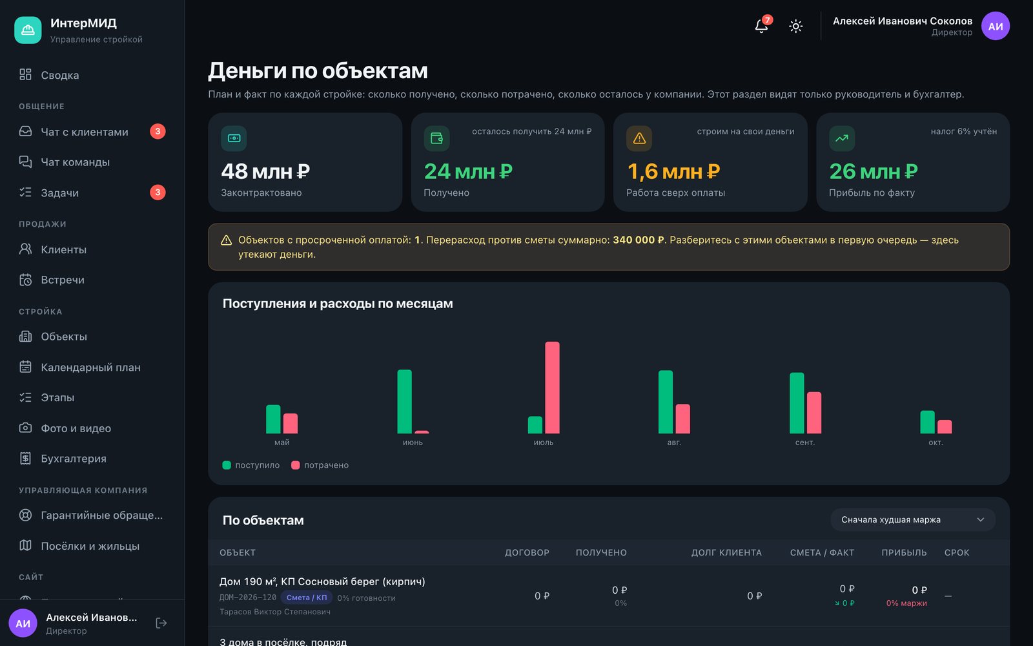
Task: Click Законтрактовано banknote icon
Action: (234, 138)
